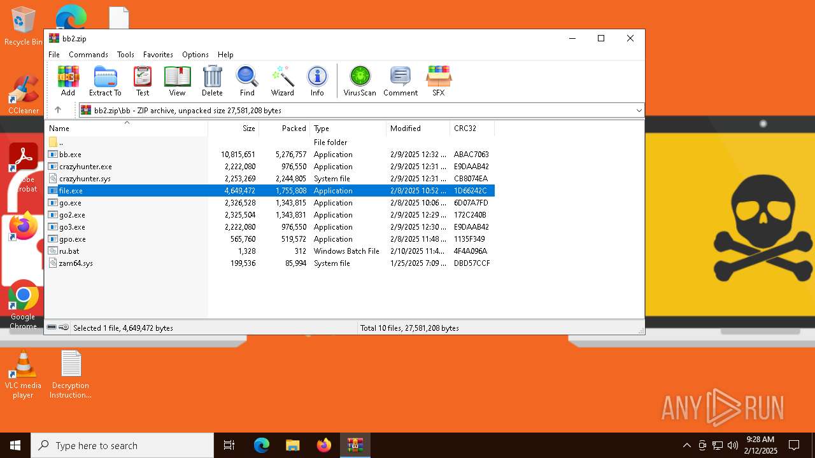This screenshot has height=458, width=815.
Task: Launch VLC media player shortcut
Action: point(23,375)
